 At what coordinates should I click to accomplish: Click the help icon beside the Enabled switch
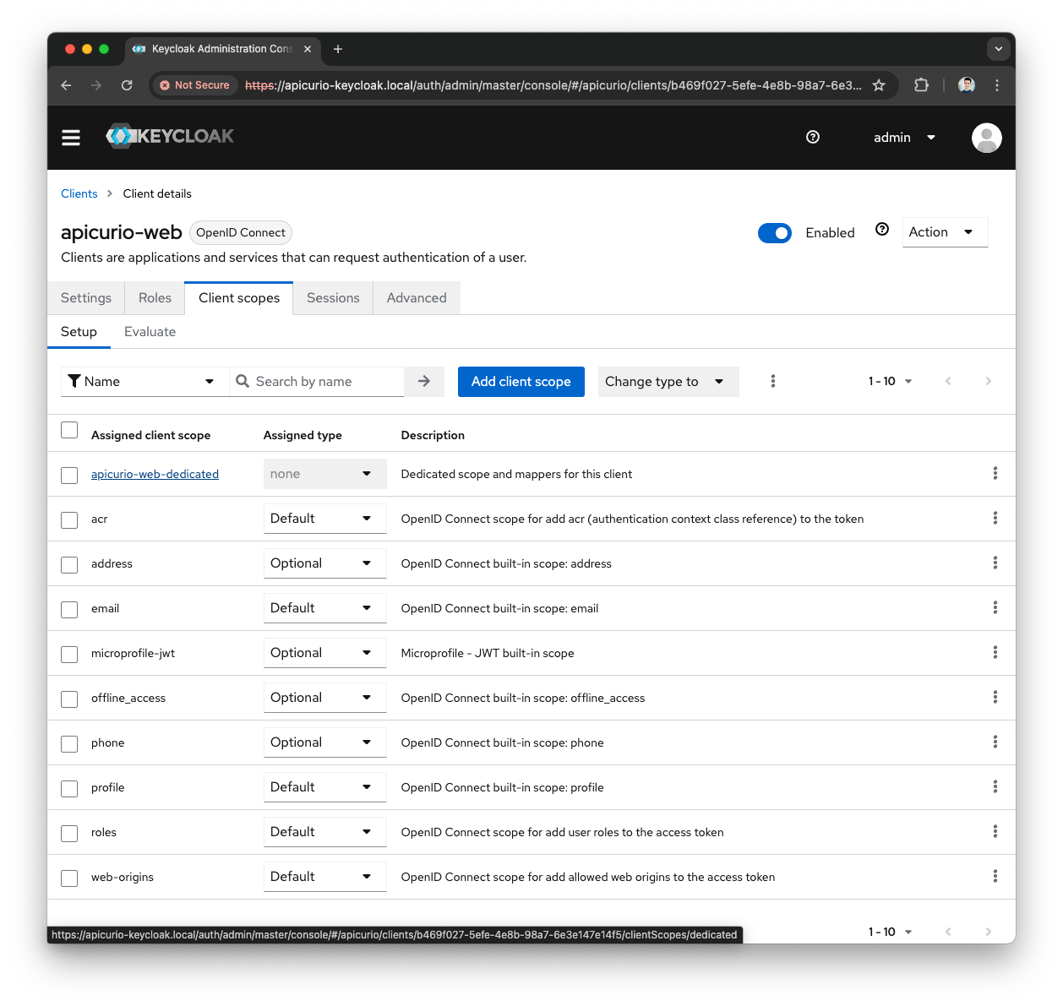881,229
